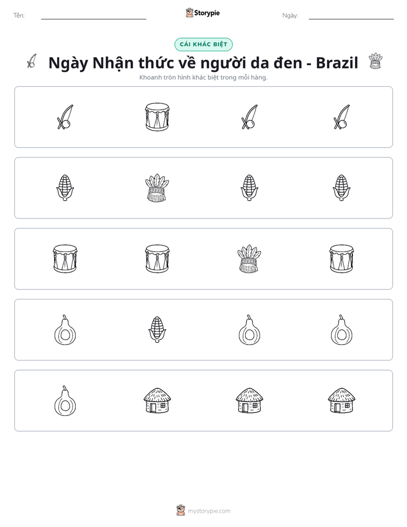Click the first berimbau in top row
The height and width of the screenshot is (527, 407).
click(x=65, y=117)
